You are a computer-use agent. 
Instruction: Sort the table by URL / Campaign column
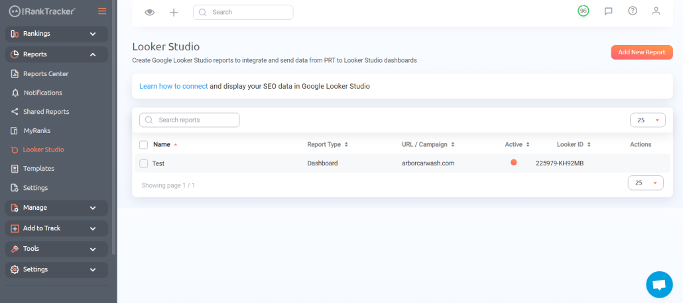coord(428,144)
